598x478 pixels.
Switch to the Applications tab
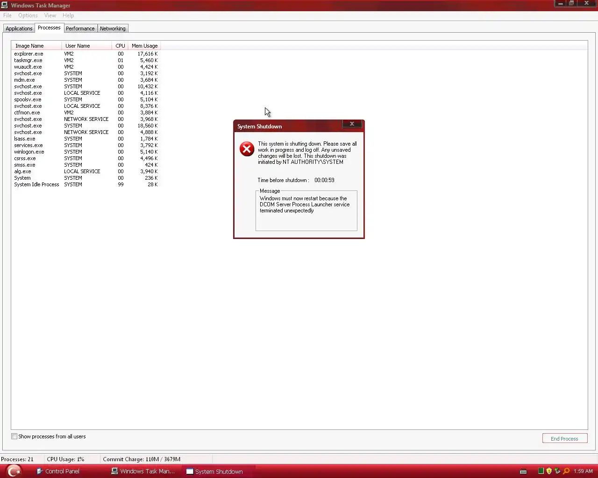click(x=19, y=28)
